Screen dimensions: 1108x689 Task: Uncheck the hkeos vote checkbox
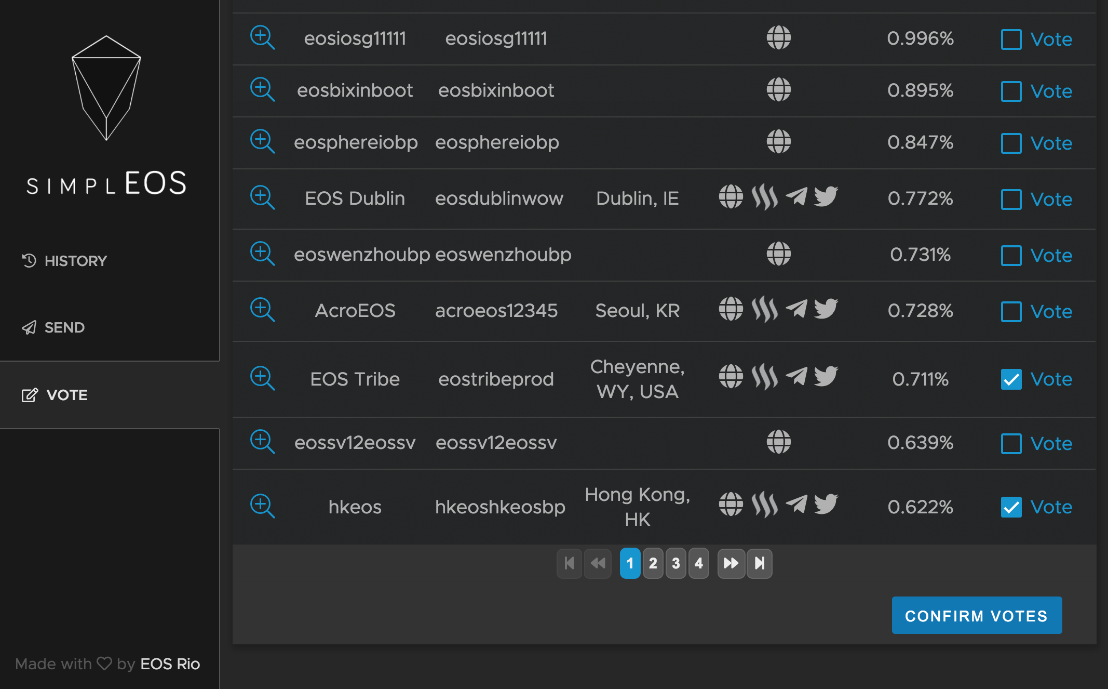[1011, 507]
